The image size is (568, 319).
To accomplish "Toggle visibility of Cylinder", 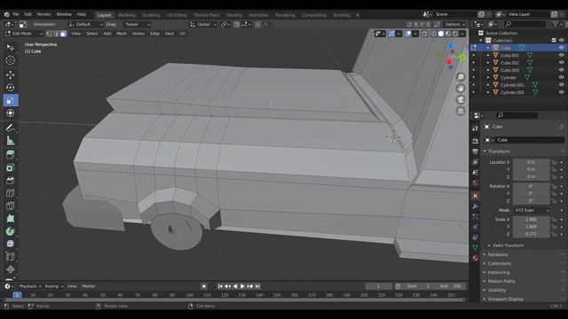I will 561,77.
